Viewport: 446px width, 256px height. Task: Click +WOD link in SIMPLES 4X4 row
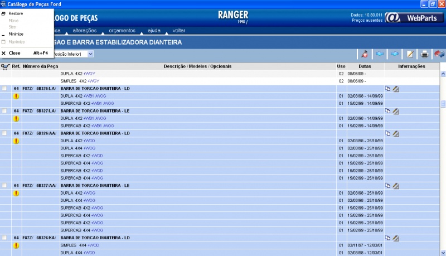pyautogui.click(x=93, y=245)
